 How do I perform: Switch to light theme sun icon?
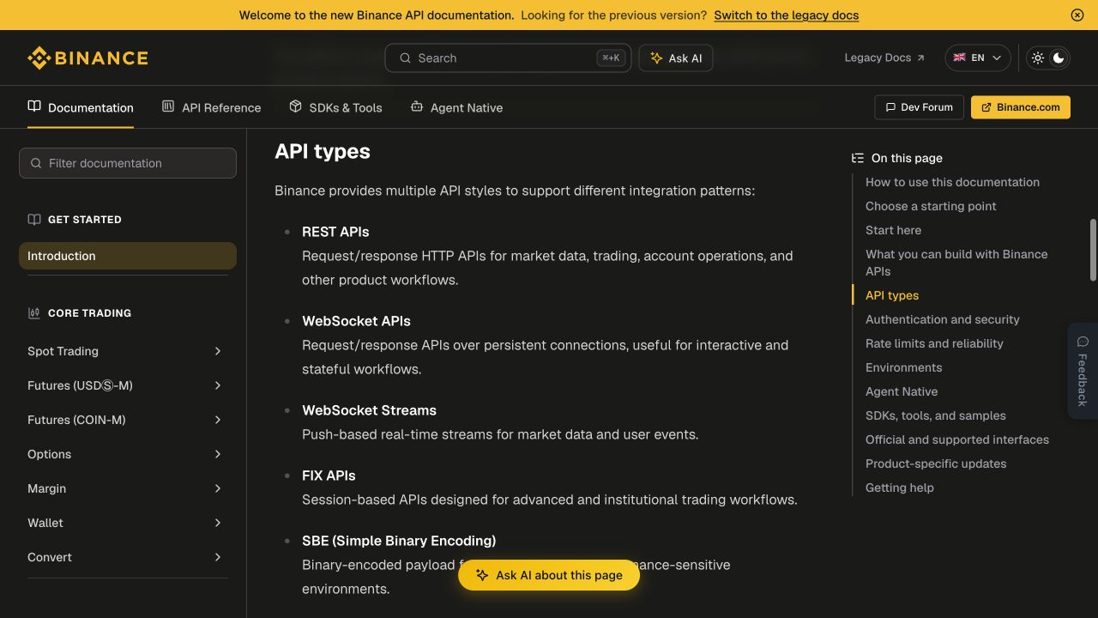pyautogui.click(x=1038, y=58)
